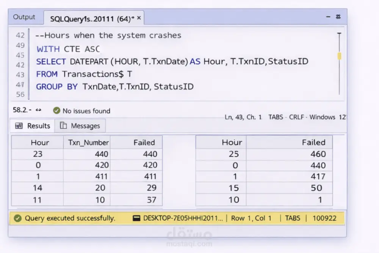This screenshot has height=253, width=379.
Task: Close the SQLQuery1s..20111 query tab
Action: coord(139,18)
